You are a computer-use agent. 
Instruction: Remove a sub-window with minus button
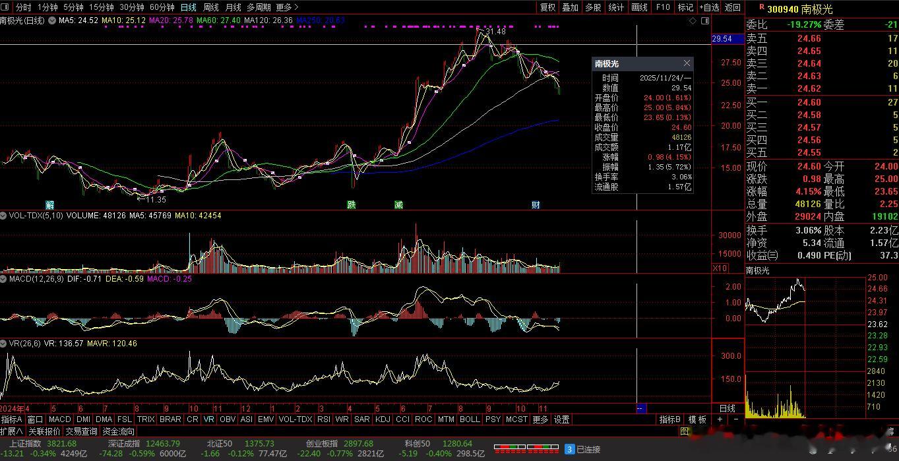[735, 419]
